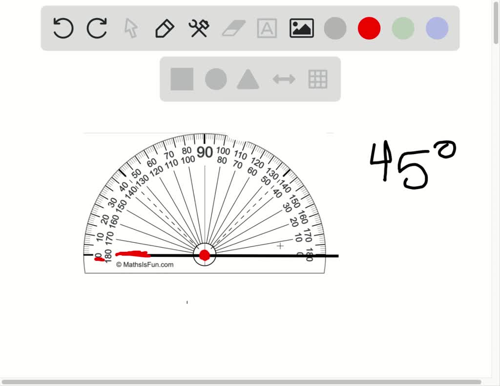Open the Tools (hammer and wrench) icon
Image resolution: width=500 pixels, height=386 pixels.
pos(197,28)
